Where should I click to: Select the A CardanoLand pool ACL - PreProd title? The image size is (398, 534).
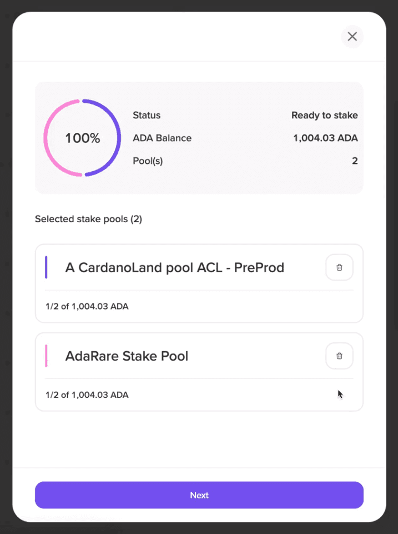click(174, 268)
